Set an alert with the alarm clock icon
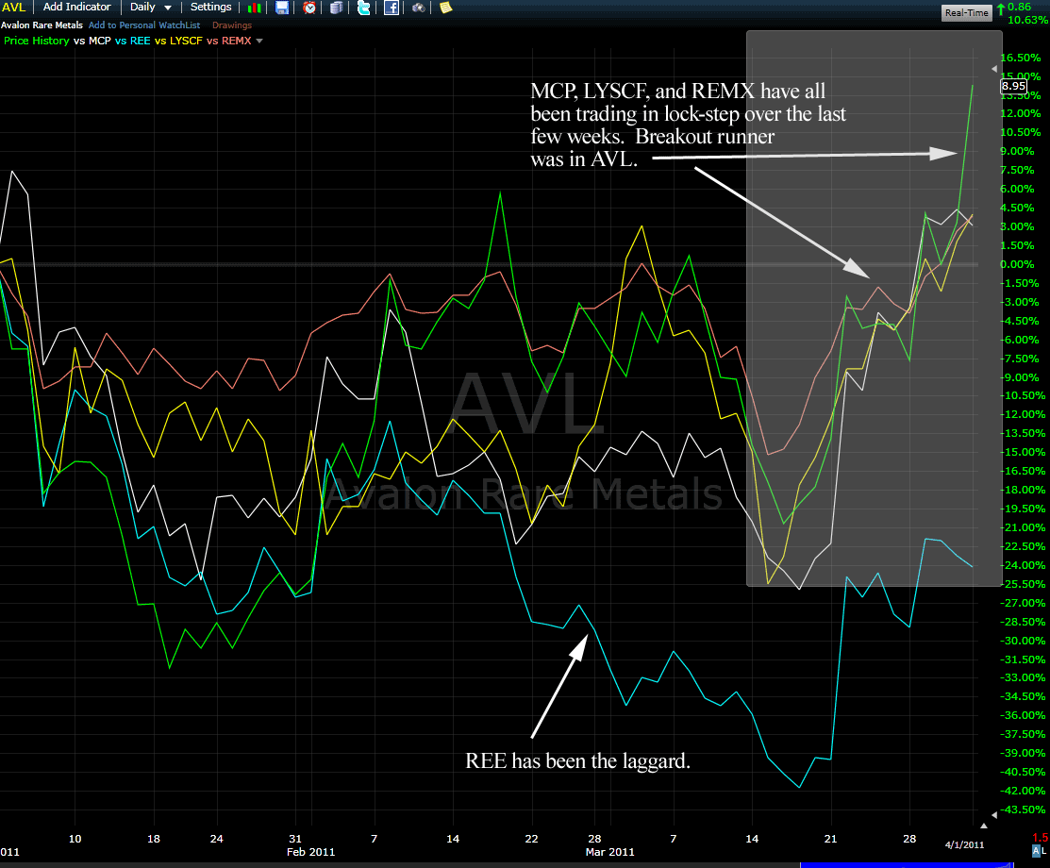1050x868 pixels. [309, 8]
